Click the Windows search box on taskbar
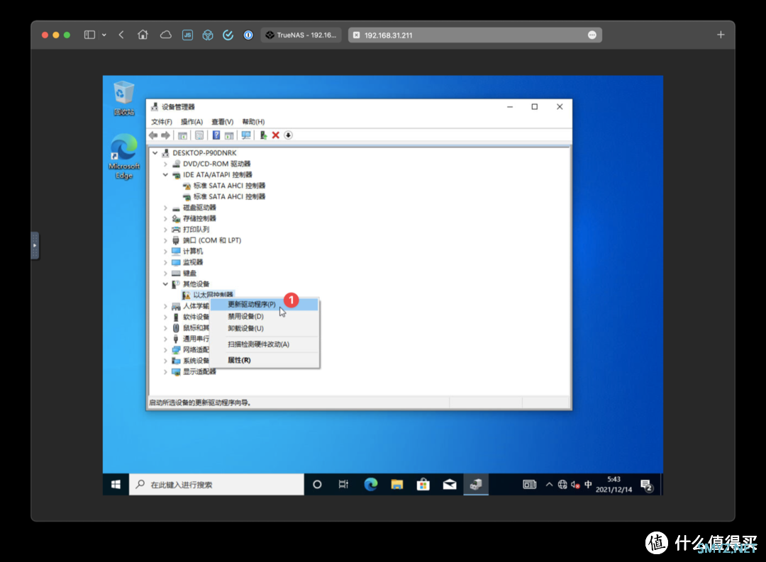766x562 pixels. 216,484
